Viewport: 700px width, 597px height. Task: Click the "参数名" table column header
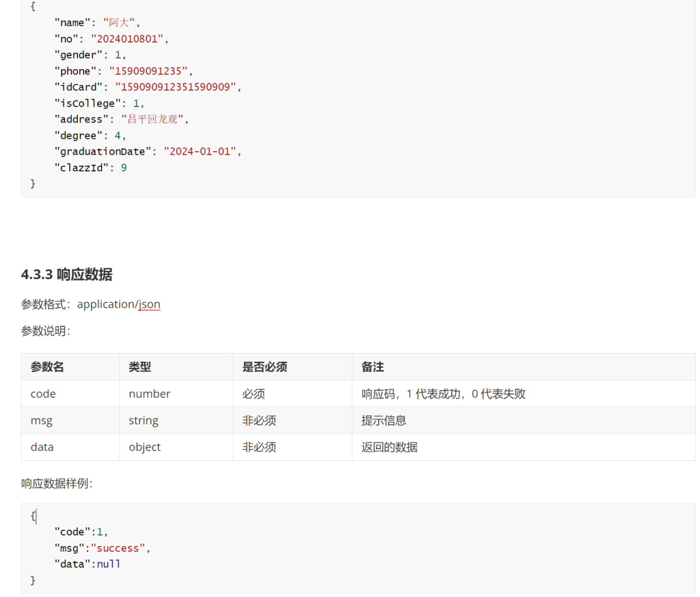point(47,367)
